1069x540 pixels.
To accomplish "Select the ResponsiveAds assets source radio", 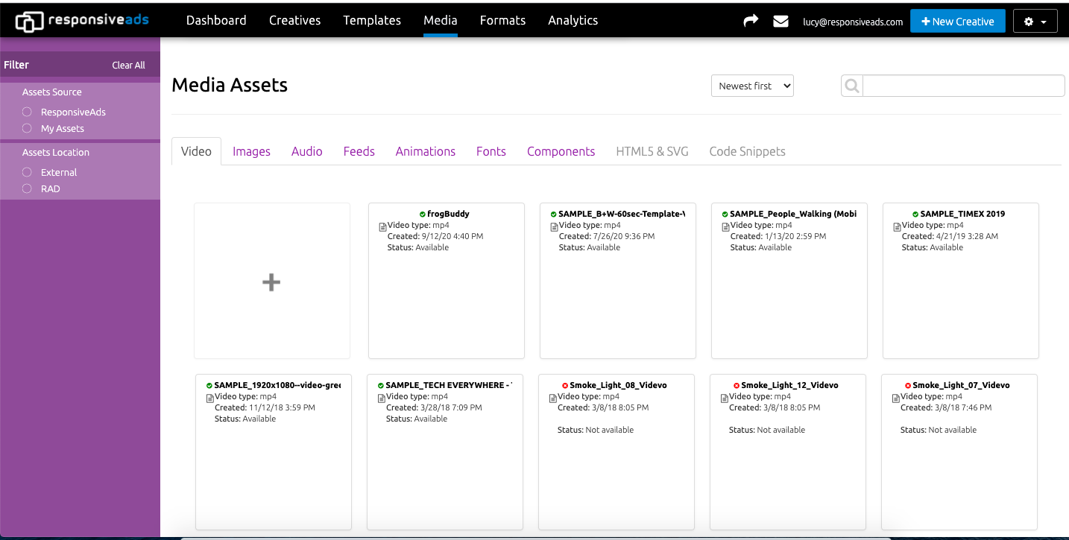I will tap(27, 112).
